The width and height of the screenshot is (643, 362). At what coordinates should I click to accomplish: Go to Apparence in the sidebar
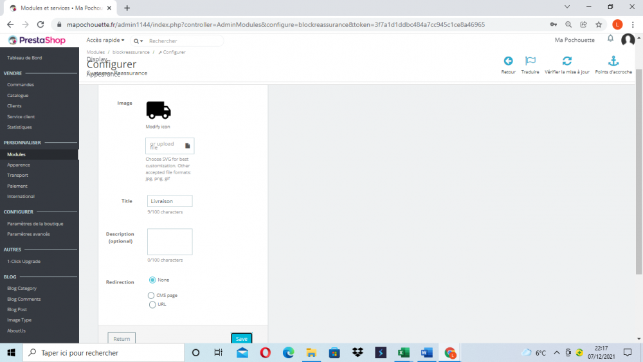click(19, 165)
